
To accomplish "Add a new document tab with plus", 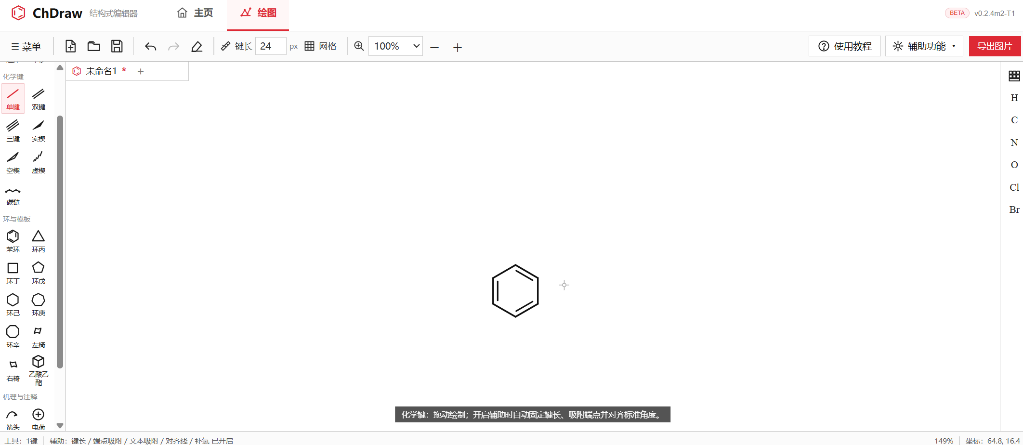I will pyautogui.click(x=141, y=71).
